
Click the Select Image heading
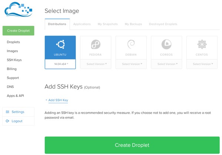click(x=62, y=11)
